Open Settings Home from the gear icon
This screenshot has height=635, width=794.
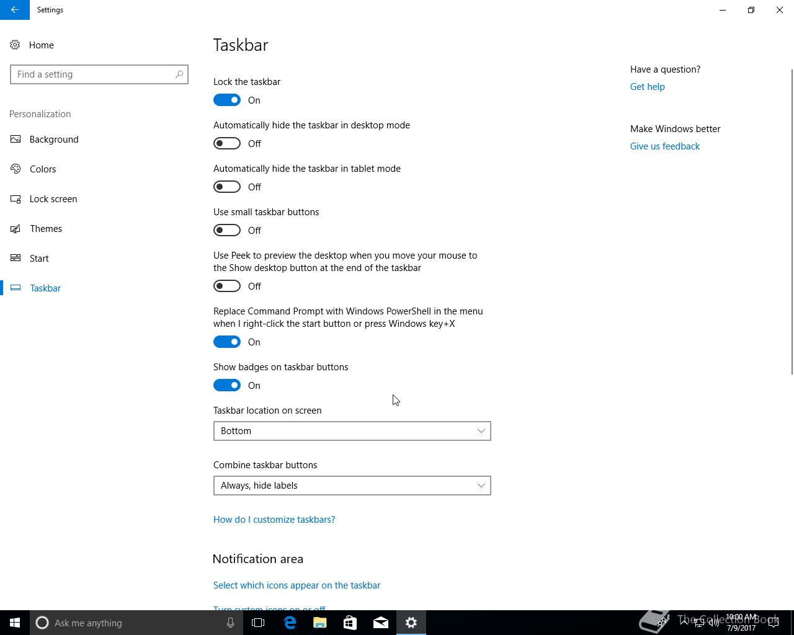coord(15,45)
